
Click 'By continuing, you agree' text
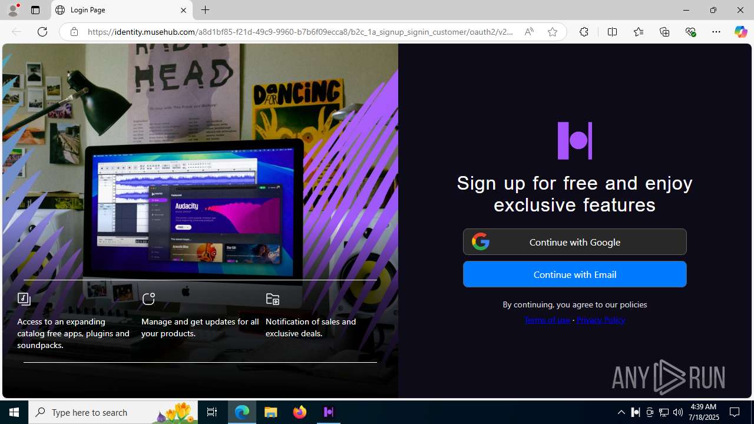(575, 304)
